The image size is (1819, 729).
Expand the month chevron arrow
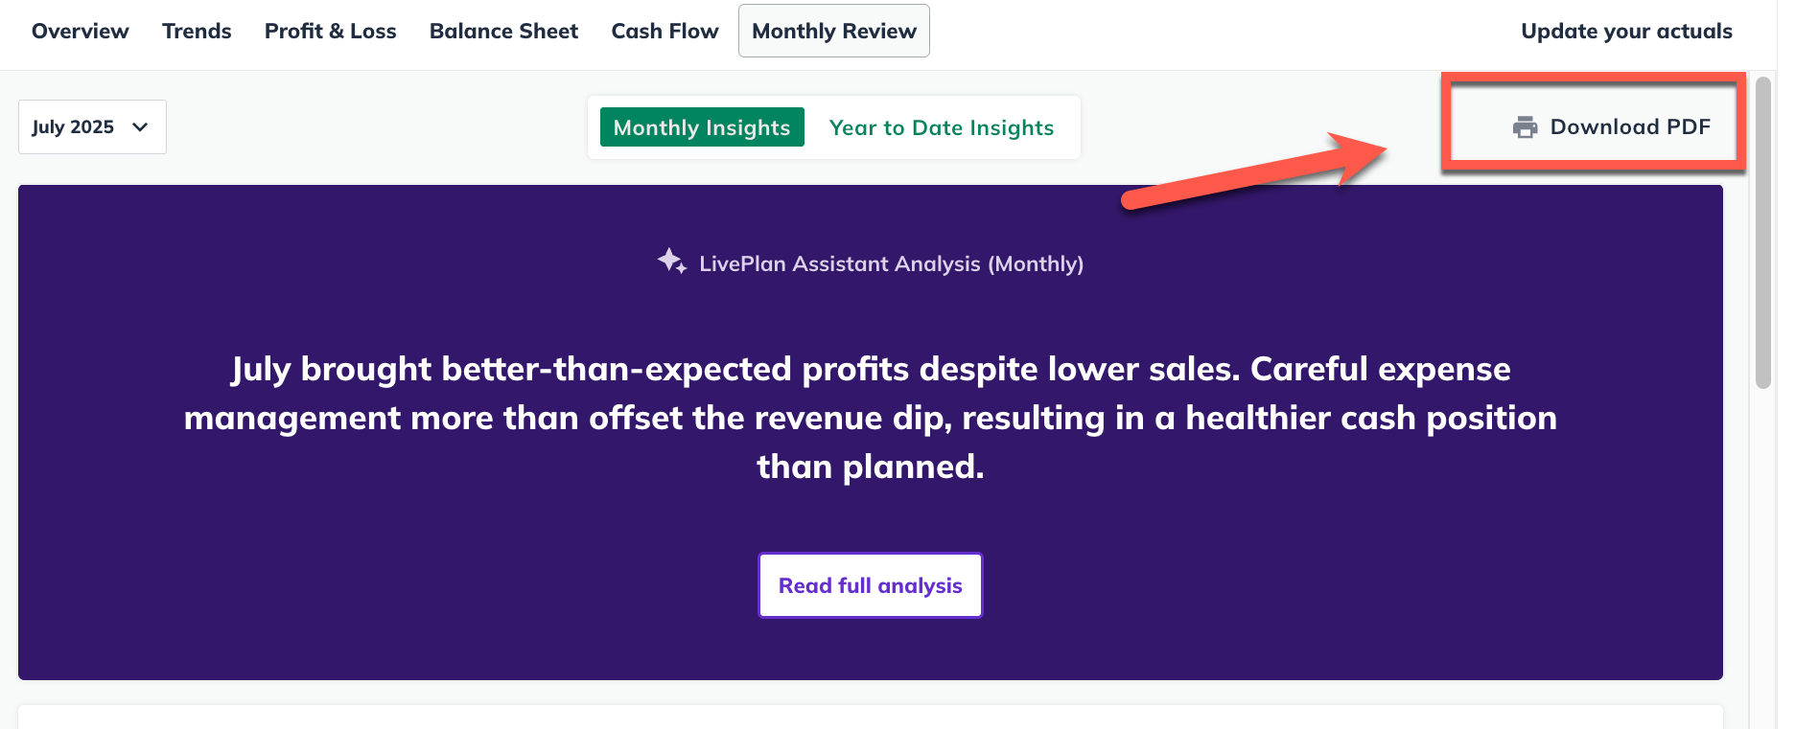140,127
